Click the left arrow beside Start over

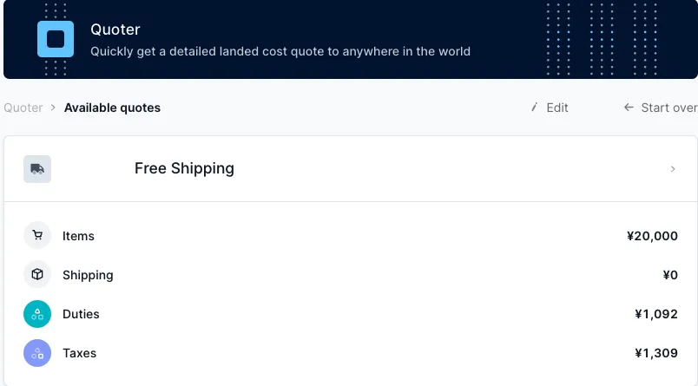click(x=629, y=108)
